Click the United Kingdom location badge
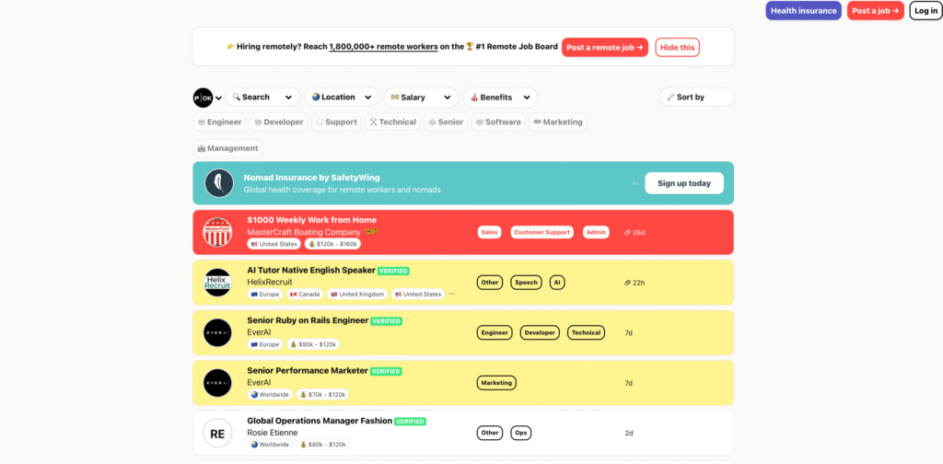Image resolution: width=943 pixels, height=464 pixels. 357,295
